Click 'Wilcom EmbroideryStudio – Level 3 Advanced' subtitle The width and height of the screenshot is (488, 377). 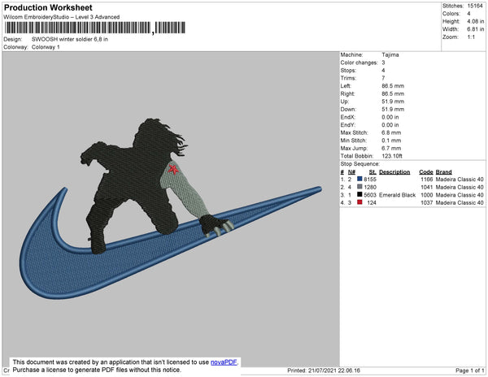pyautogui.click(x=62, y=17)
